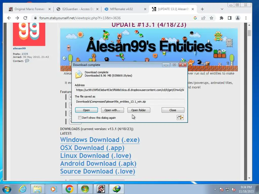Close the UPDATE 13.1 Alesan99 tab
The height and width of the screenshot is (194, 259).
(x=192, y=9)
